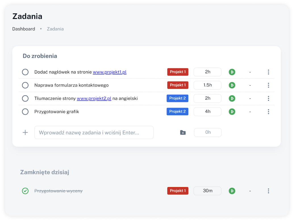Open three-dot menu for Dodać nagłówek task

pyautogui.click(x=268, y=72)
